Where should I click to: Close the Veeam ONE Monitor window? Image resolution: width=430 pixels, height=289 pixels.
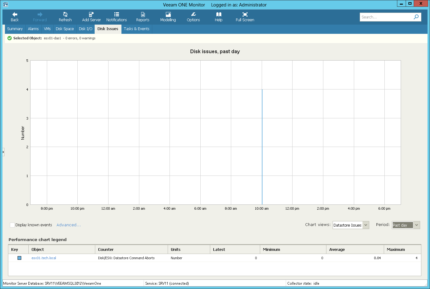click(421, 4)
